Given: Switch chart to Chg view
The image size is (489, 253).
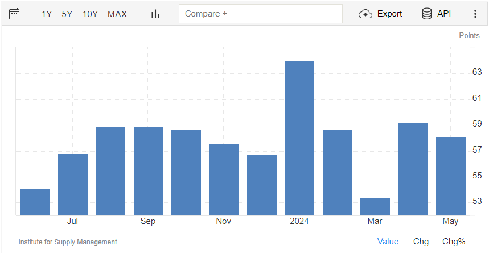Looking at the screenshot, I should tap(421, 242).
